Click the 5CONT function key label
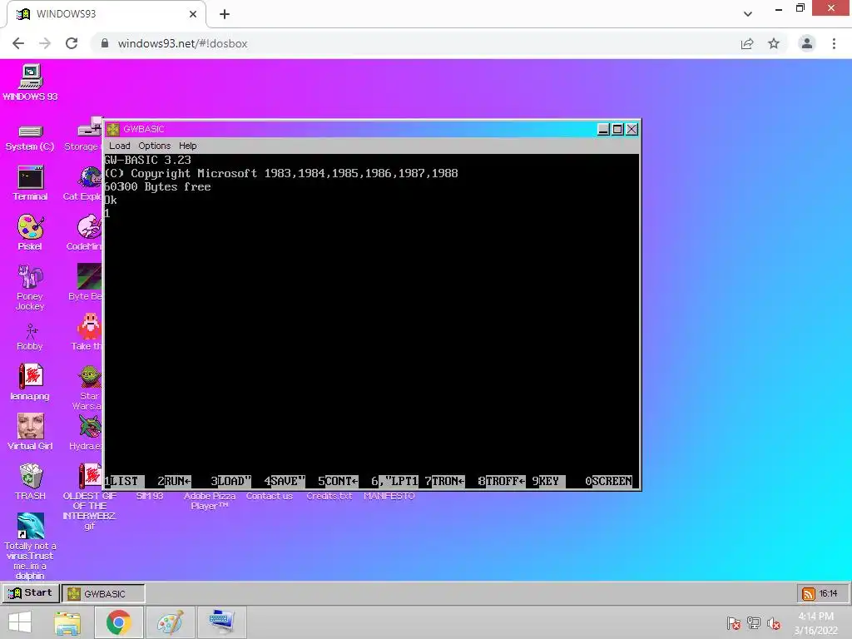Viewport: 852px width, 639px height. [x=338, y=482]
